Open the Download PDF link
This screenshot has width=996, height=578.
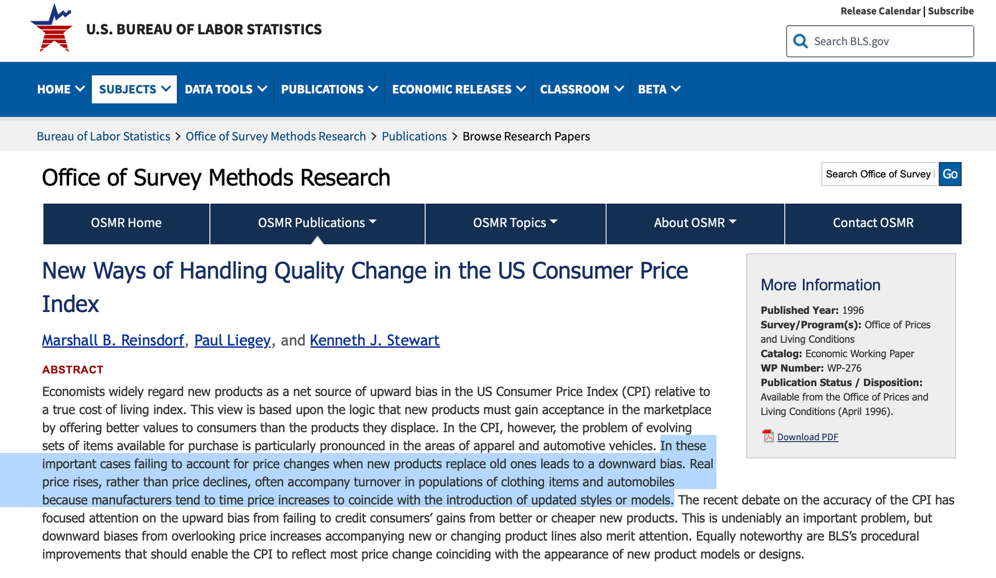pyautogui.click(x=807, y=437)
